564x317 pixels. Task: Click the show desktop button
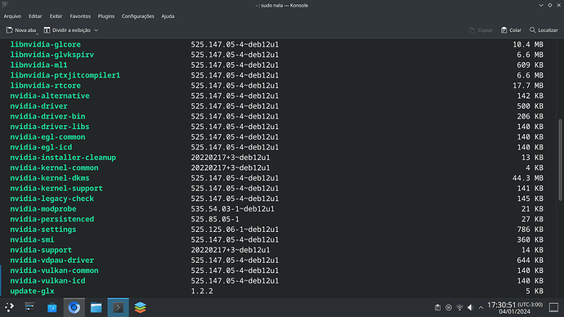553,308
